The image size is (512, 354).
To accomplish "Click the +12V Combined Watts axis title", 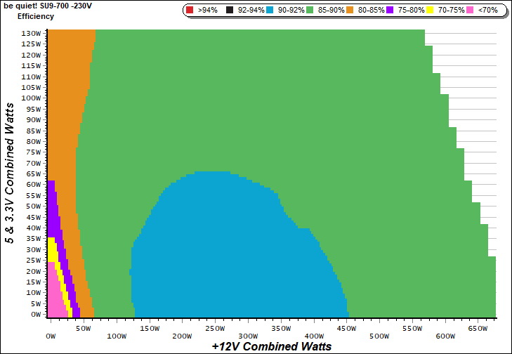I will 271,346.
